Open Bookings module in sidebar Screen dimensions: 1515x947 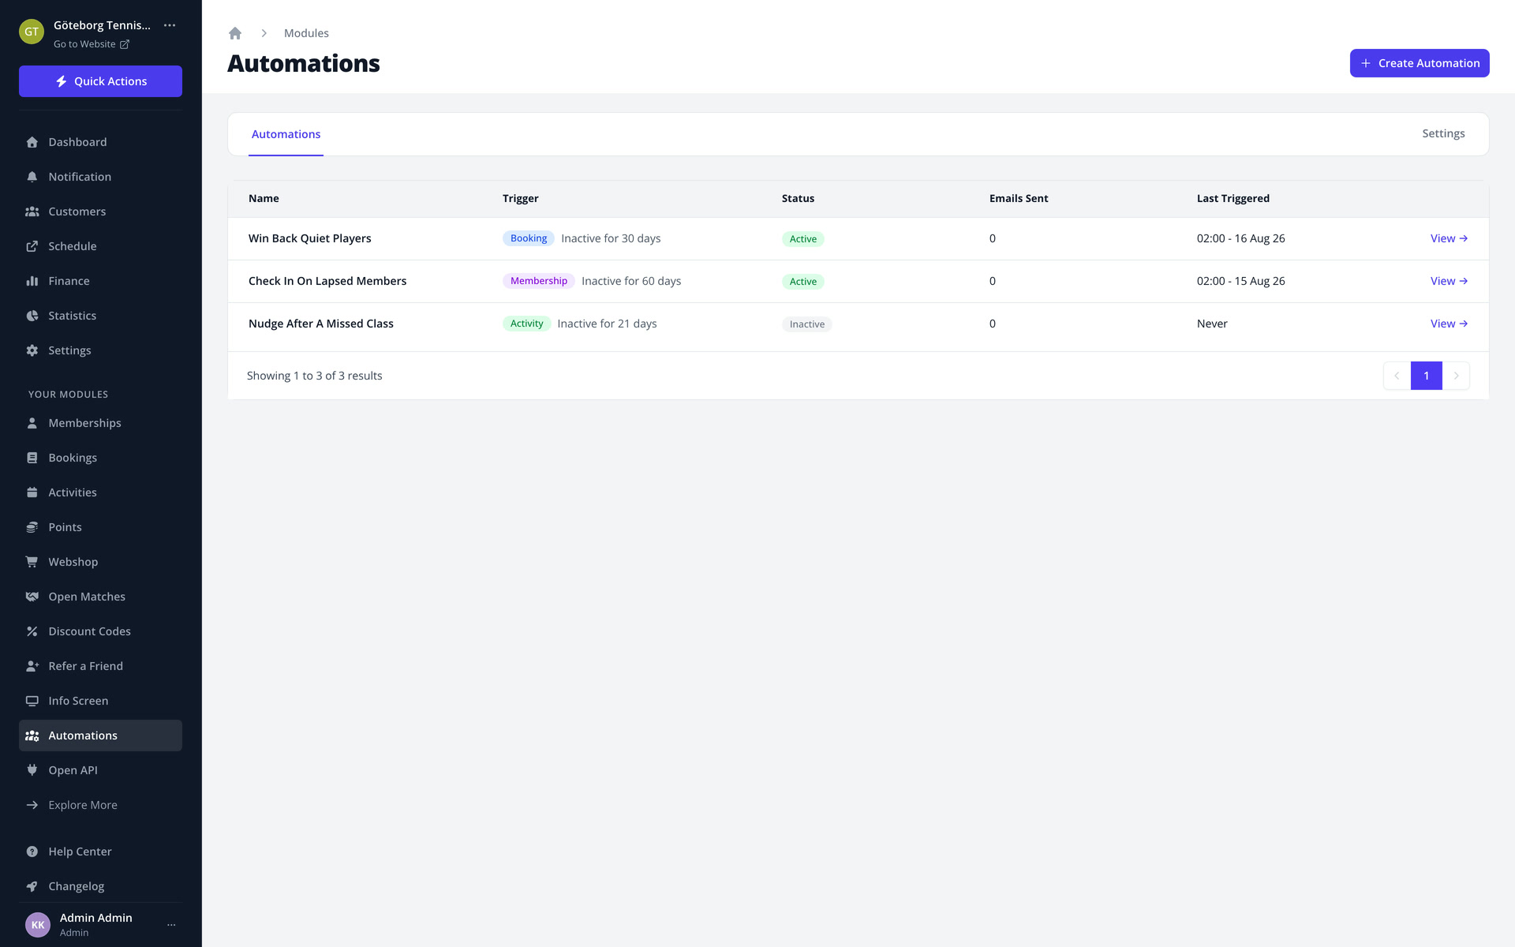point(100,458)
